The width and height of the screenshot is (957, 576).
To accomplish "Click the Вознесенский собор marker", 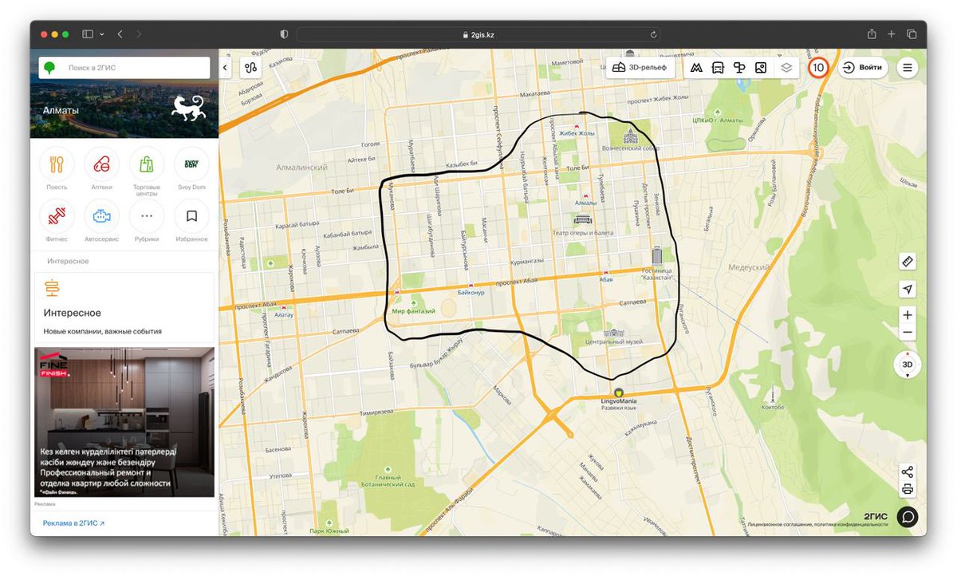I will tap(630, 136).
